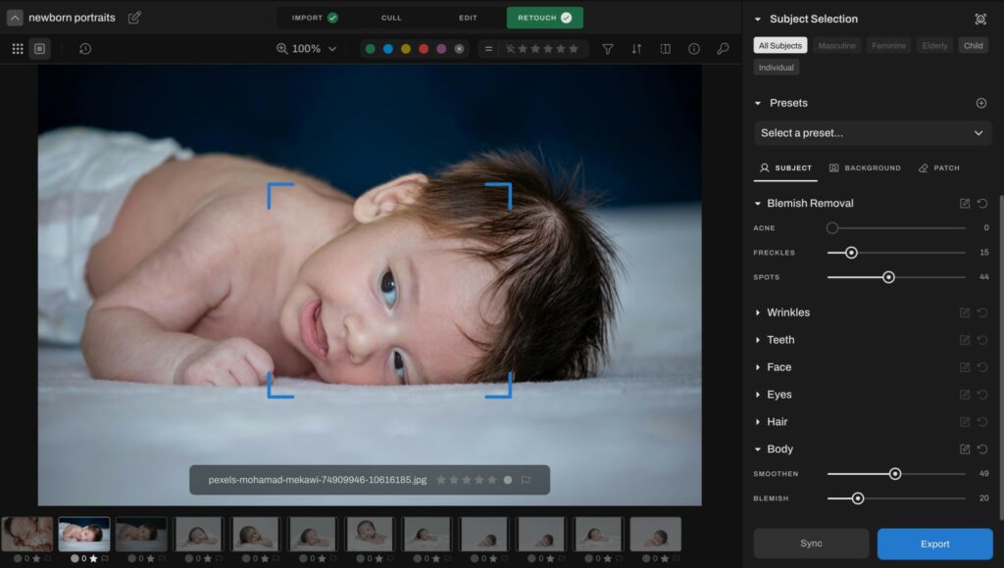Toggle the Elderly subject filter
The height and width of the screenshot is (568, 1004).
pos(933,45)
